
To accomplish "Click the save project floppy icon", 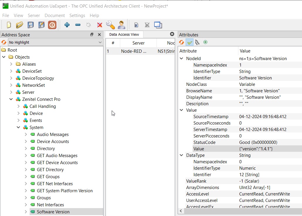I will pyautogui.click(x=30, y=25).
